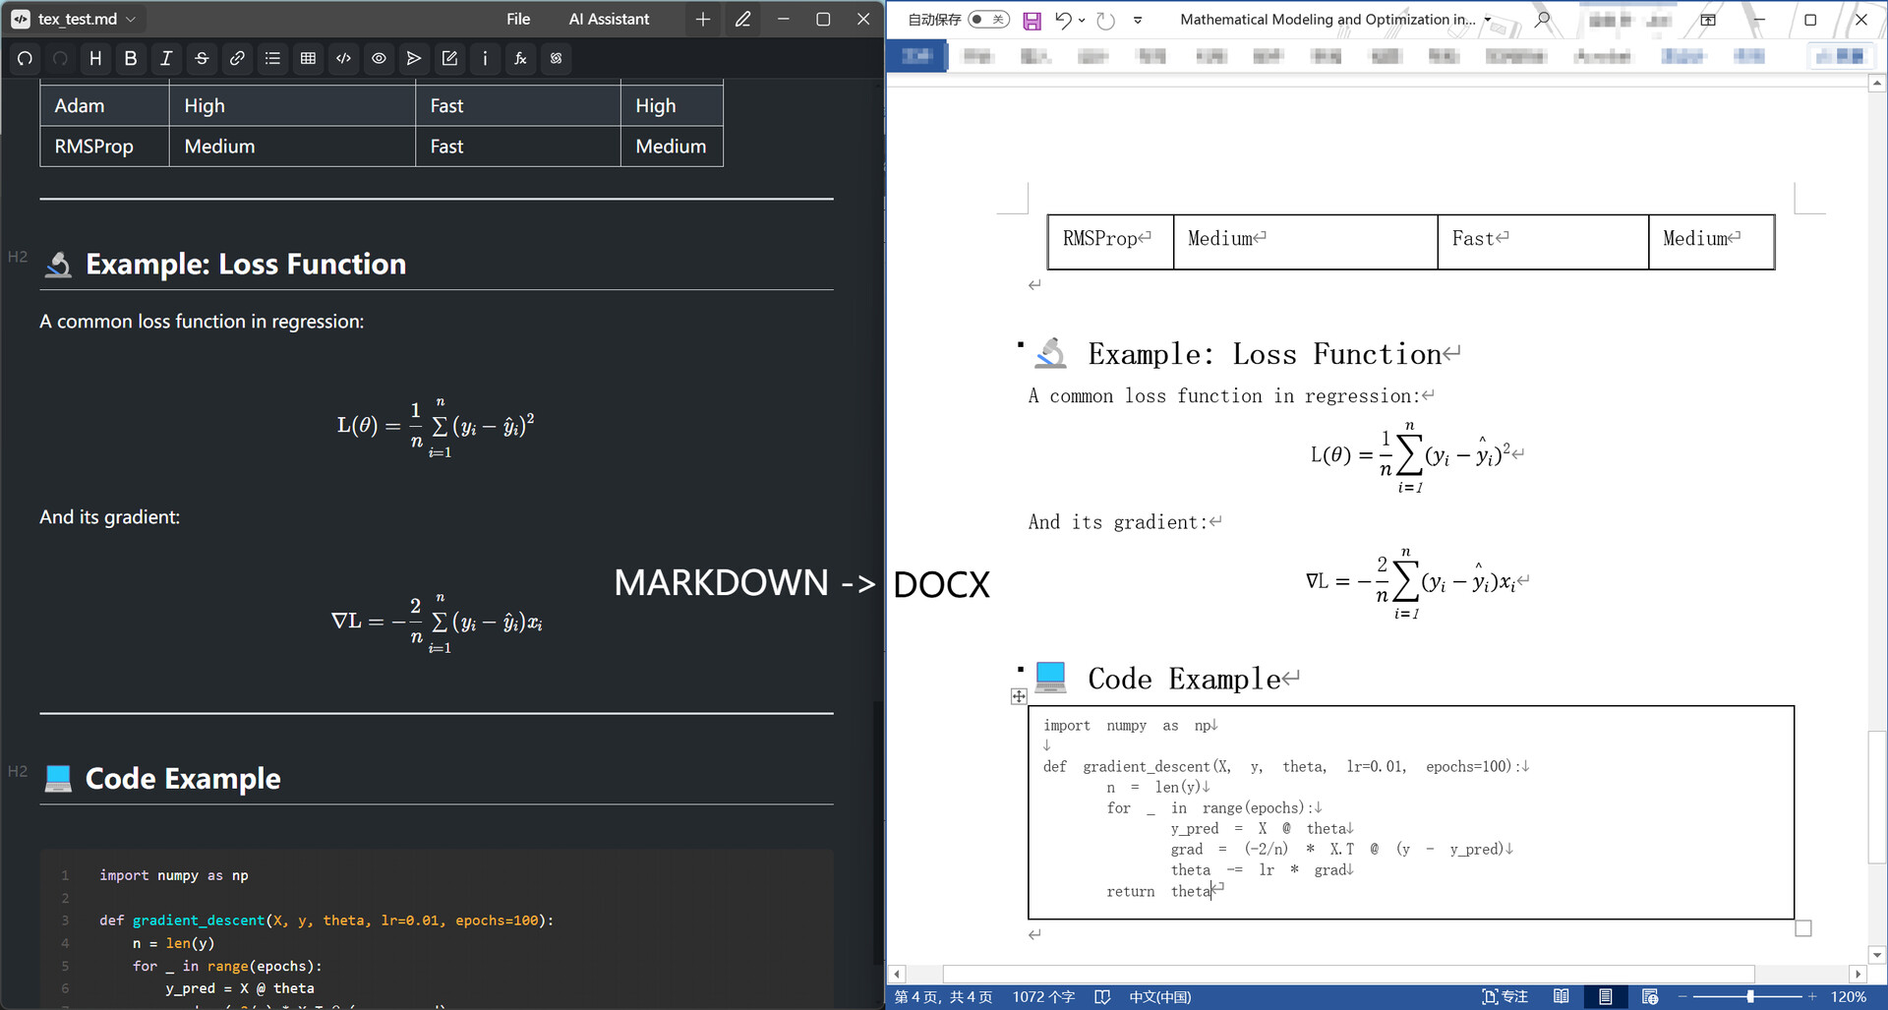Click the Adam cell in markdown table
The width and height of the screenshot is (1888, 1010).
click(105, 105)
